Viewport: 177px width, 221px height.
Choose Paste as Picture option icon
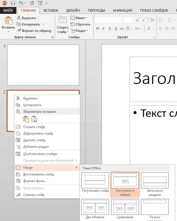tap(34, 119)
